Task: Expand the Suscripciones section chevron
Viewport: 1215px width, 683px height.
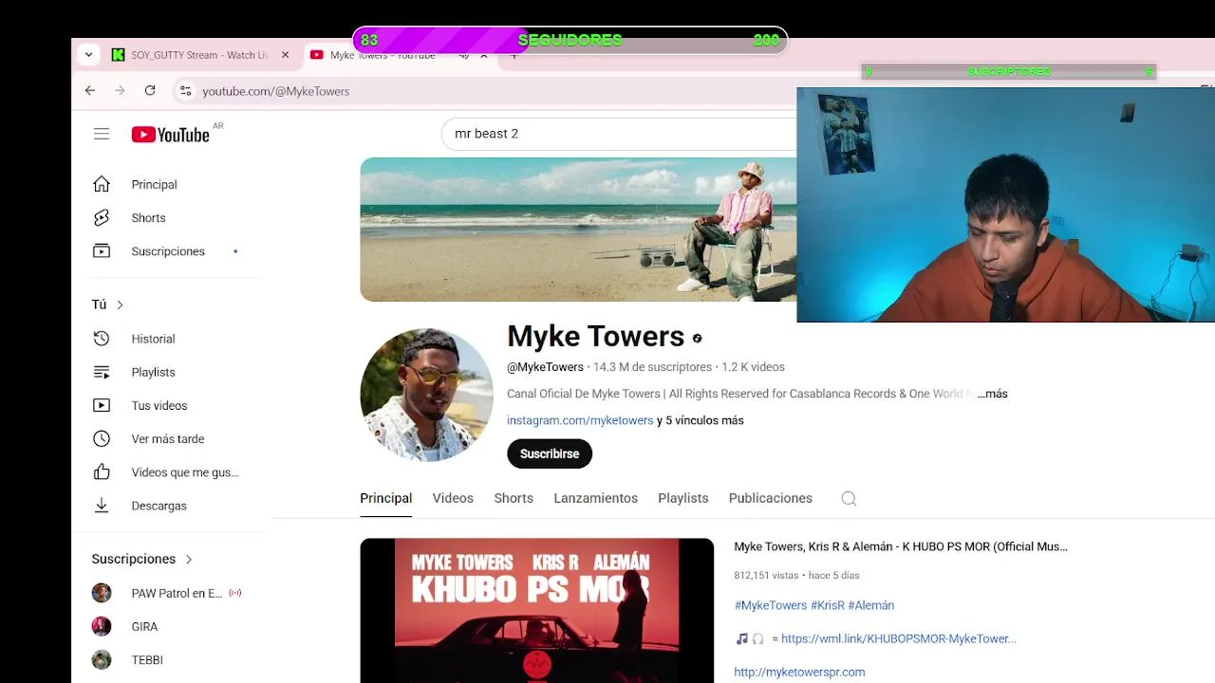Action: click(x=189, y=559)
